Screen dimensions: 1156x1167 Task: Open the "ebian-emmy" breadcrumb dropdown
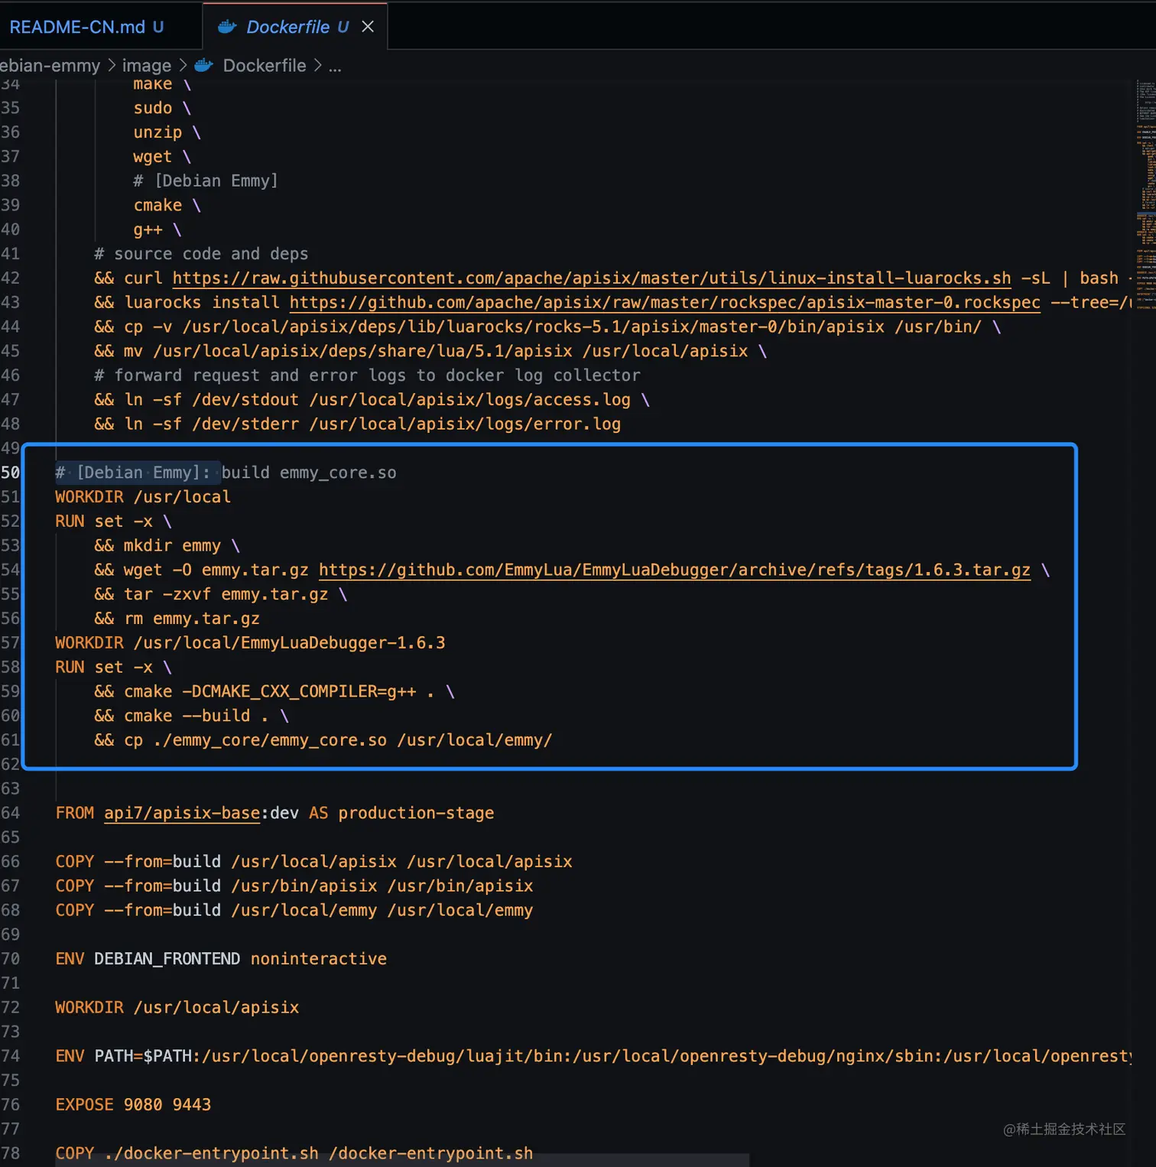pos(49,65)
